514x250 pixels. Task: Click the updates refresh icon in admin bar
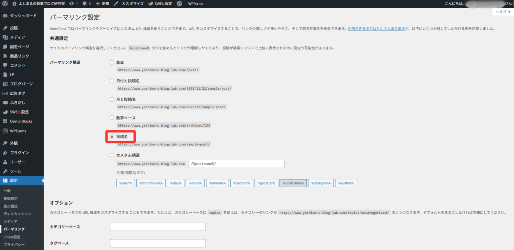[x=71, y=3]
